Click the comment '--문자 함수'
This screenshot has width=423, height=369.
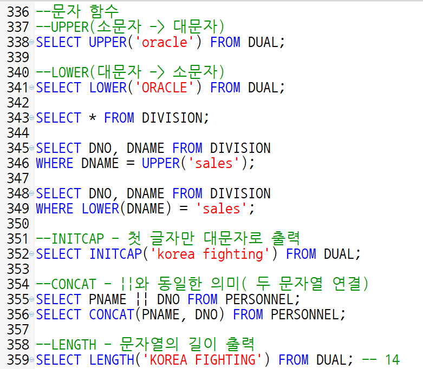click(77, 12)
